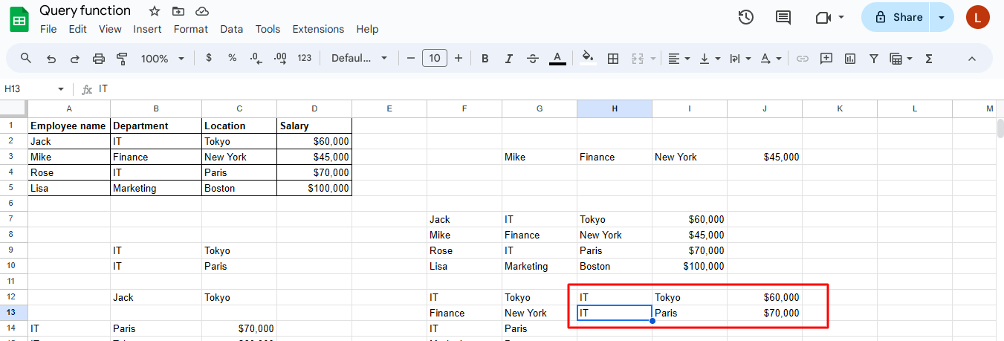Print the spreadsheet with printer icon

click(x=99, y=59)
